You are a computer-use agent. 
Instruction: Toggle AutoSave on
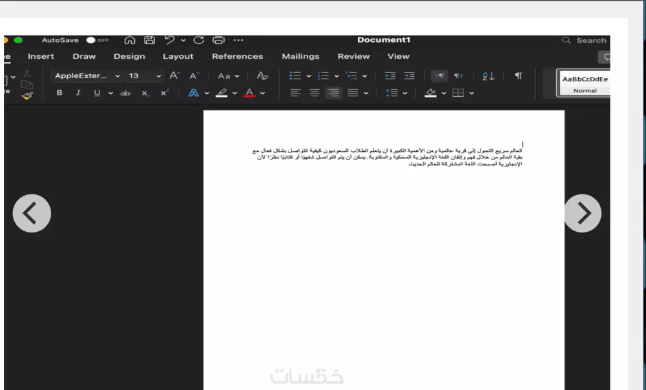[x=90, y=39]
